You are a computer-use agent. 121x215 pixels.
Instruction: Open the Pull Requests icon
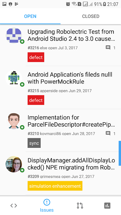[x=80, y=205]
